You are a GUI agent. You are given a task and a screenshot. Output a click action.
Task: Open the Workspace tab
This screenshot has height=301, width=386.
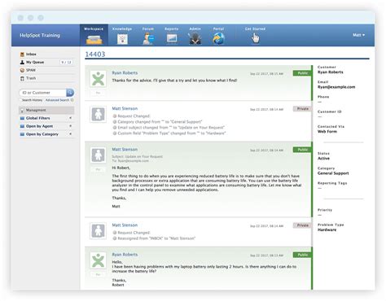[94, 35]
